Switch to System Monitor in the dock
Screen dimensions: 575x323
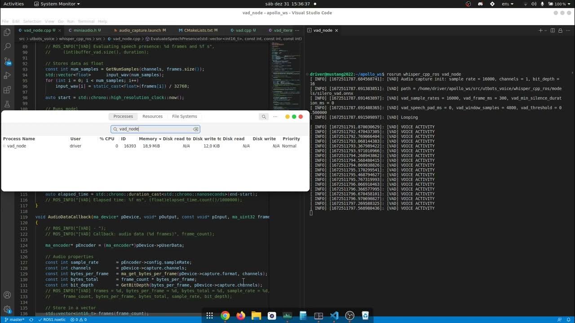tap(287, 316)
